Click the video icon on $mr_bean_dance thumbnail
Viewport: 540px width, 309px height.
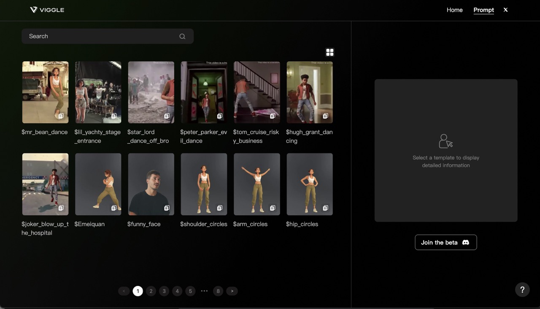(61, 115)
